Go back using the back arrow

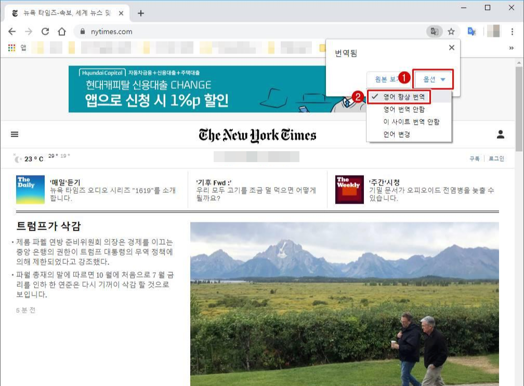point(11,31)
